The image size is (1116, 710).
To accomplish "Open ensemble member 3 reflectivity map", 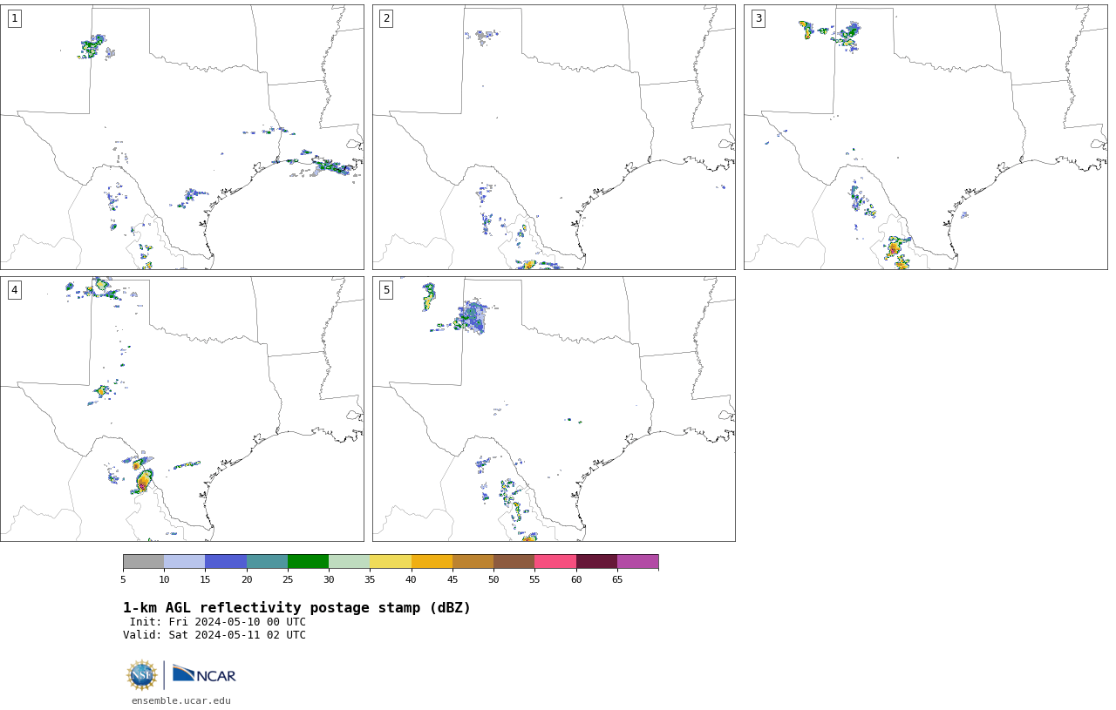I will coord(925,137).
